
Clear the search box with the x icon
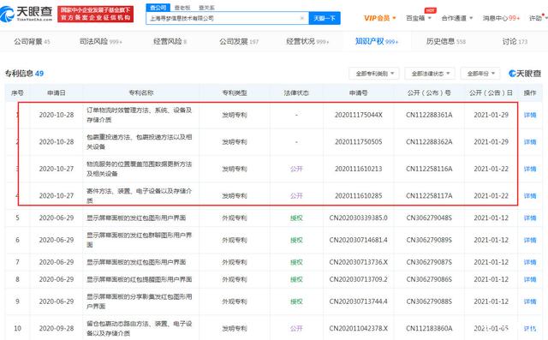click(x=302, y=18)
